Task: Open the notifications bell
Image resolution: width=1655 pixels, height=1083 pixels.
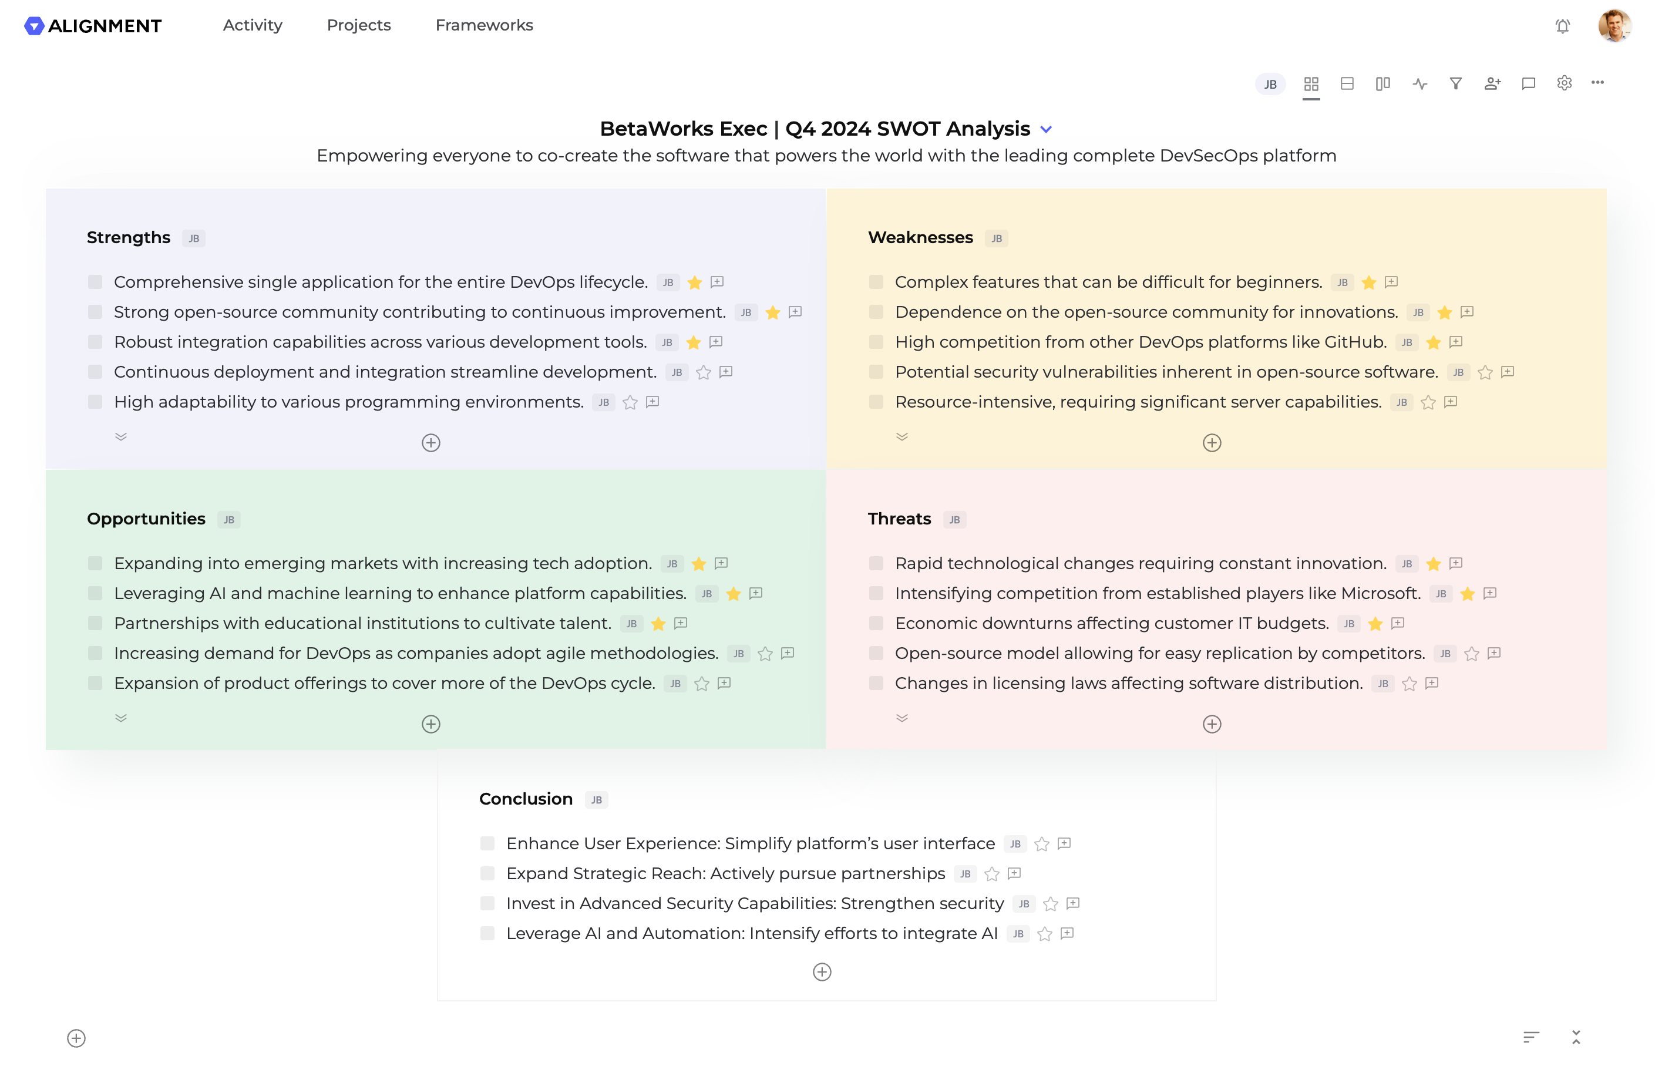Action: 1562,26
